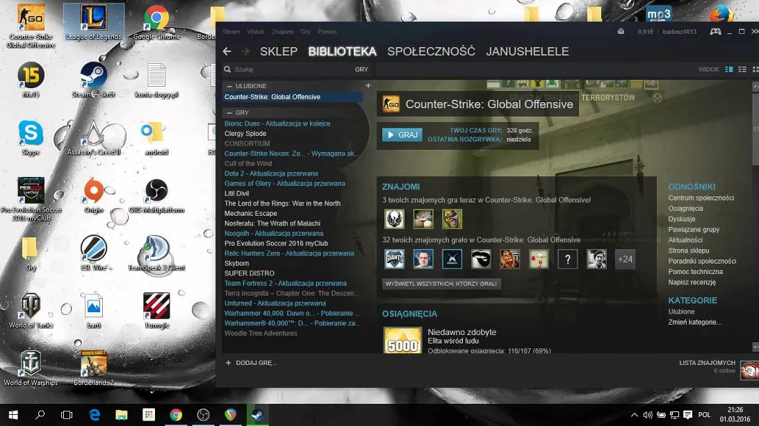Open the Osiągnięcia link
This screenshot has width=759, height=426.
(685, 209)
